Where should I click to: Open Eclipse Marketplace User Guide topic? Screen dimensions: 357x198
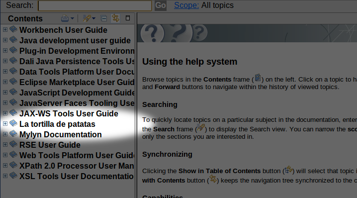click(77, 82)
